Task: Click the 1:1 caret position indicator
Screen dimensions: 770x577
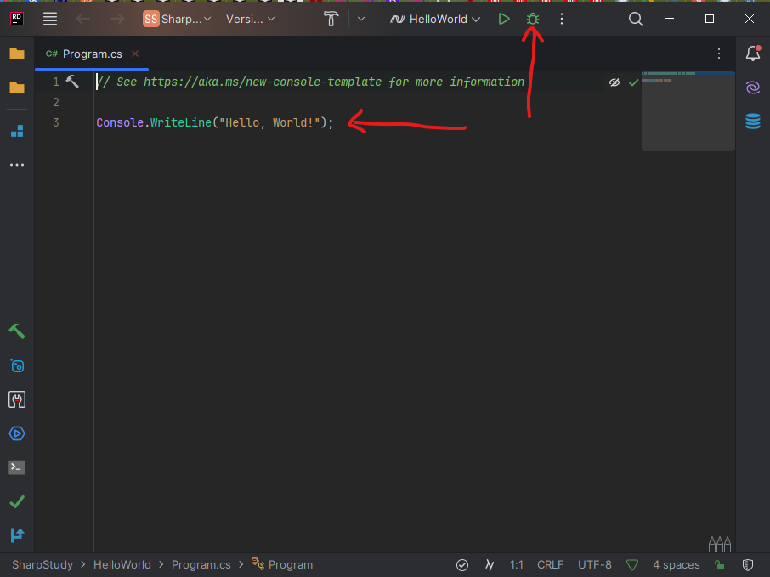Action: (516, 565)
